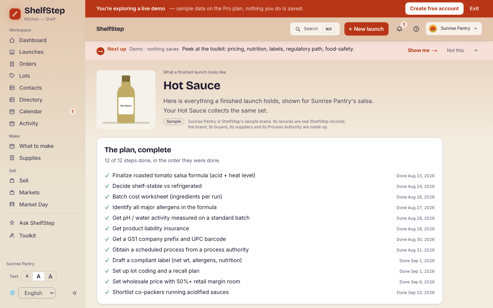Screen dimensions: 493x308
Task: Click the Orders receipt icon
Action: pos(12,64)
